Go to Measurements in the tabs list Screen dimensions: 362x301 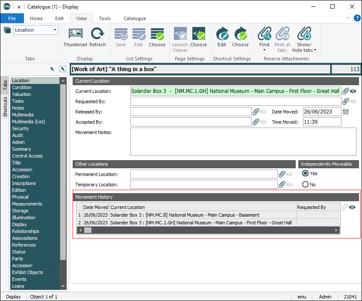pos(27,204)
